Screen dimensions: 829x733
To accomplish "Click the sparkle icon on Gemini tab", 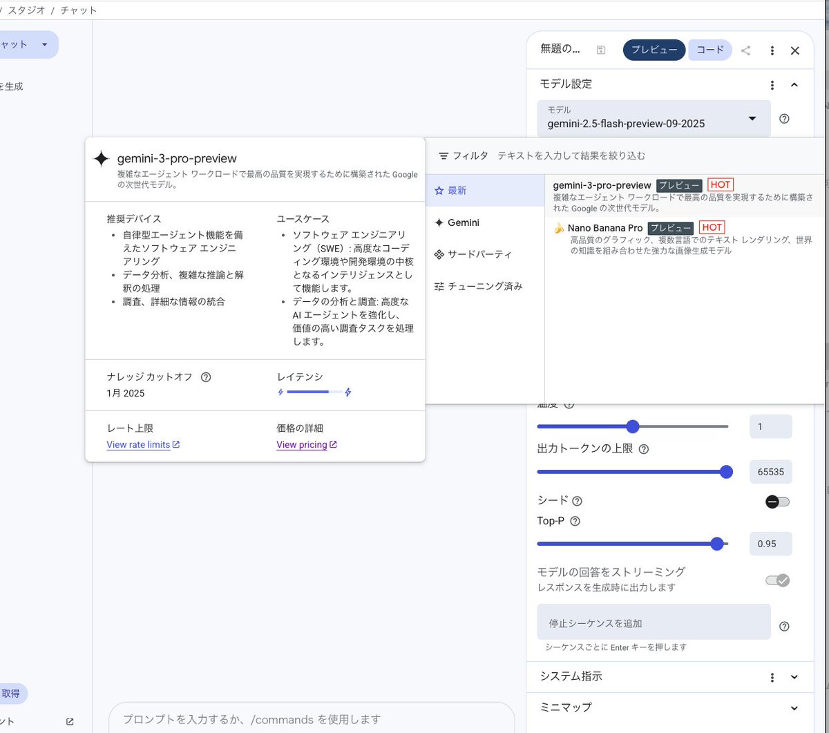I will 439,222.
